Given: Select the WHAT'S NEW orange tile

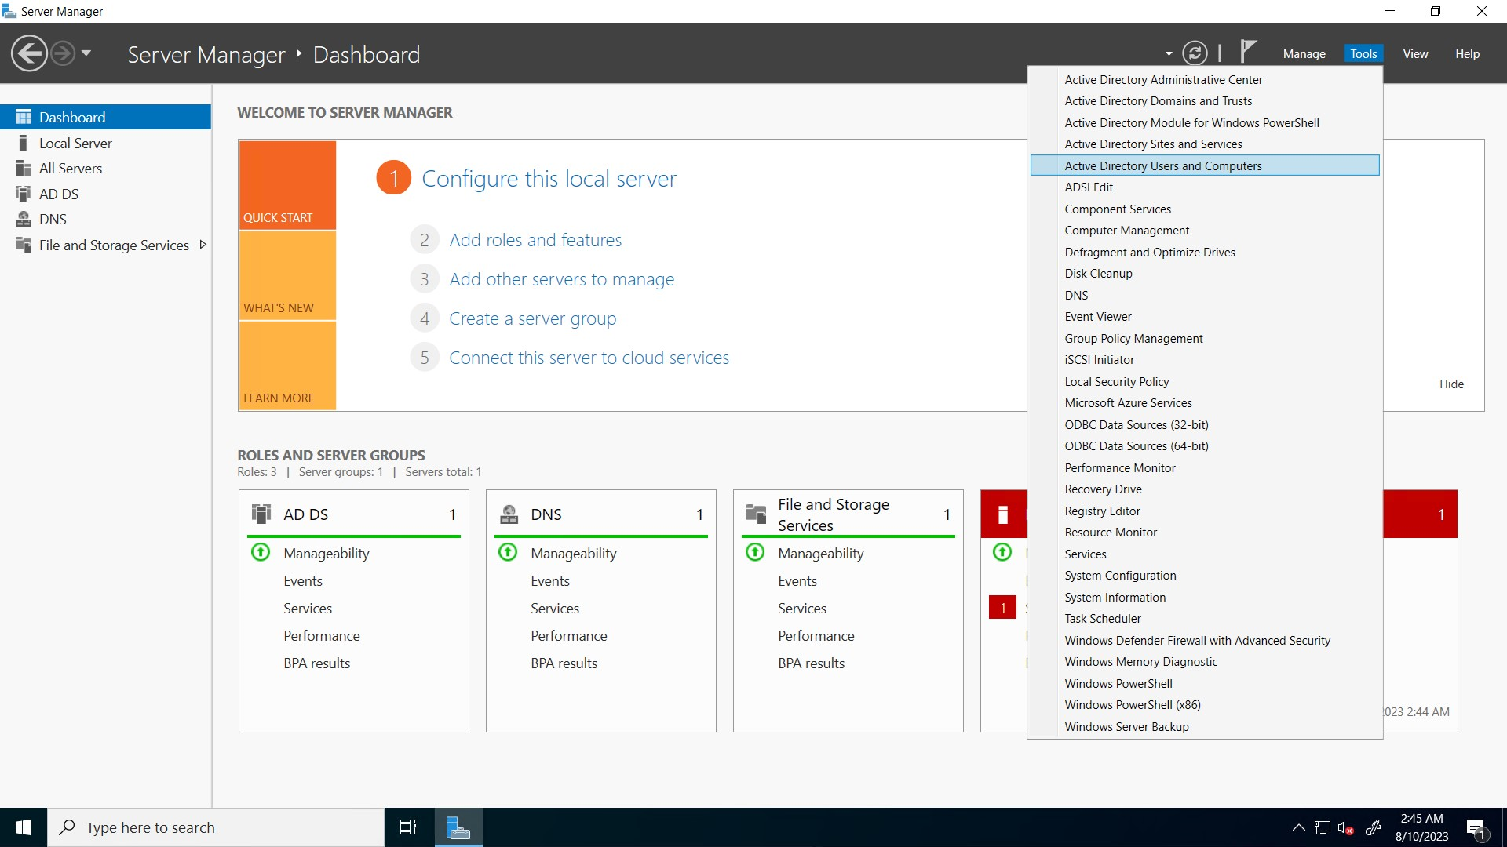Looking at the screenshot, I should [287, 276].
